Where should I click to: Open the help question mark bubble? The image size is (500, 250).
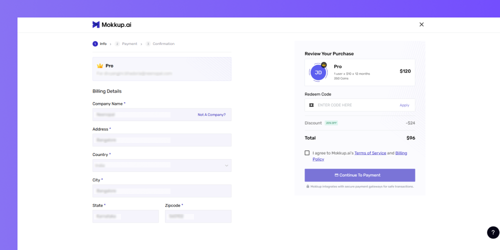(493, 232)
